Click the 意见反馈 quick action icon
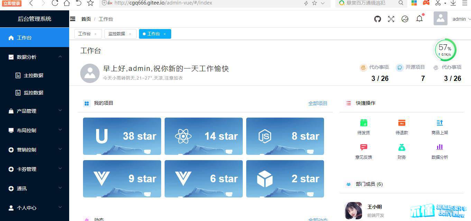This screenshot has height=221, width=471. tap(363, 147)
